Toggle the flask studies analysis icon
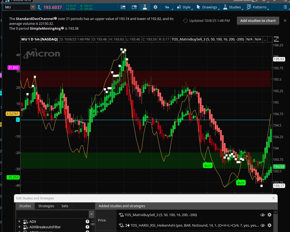Screen dimensions: 290x232 tap(145, 7)
